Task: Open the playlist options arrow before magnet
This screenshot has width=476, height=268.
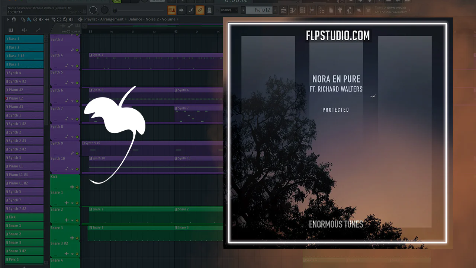Action: pos(8,19)
